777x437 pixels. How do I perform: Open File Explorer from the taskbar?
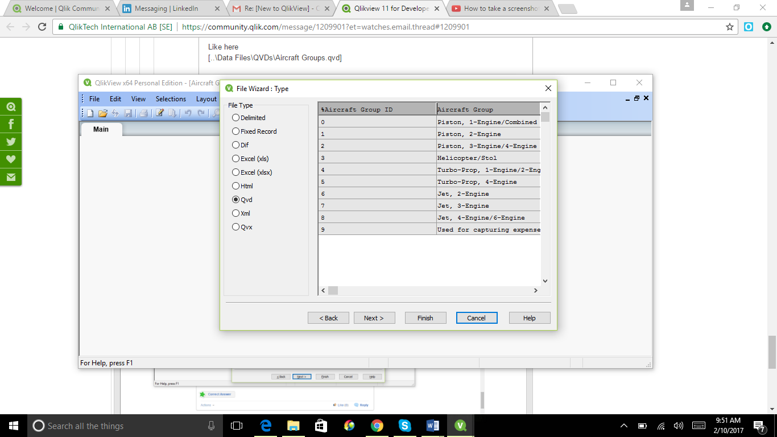(x=293, y=426)
